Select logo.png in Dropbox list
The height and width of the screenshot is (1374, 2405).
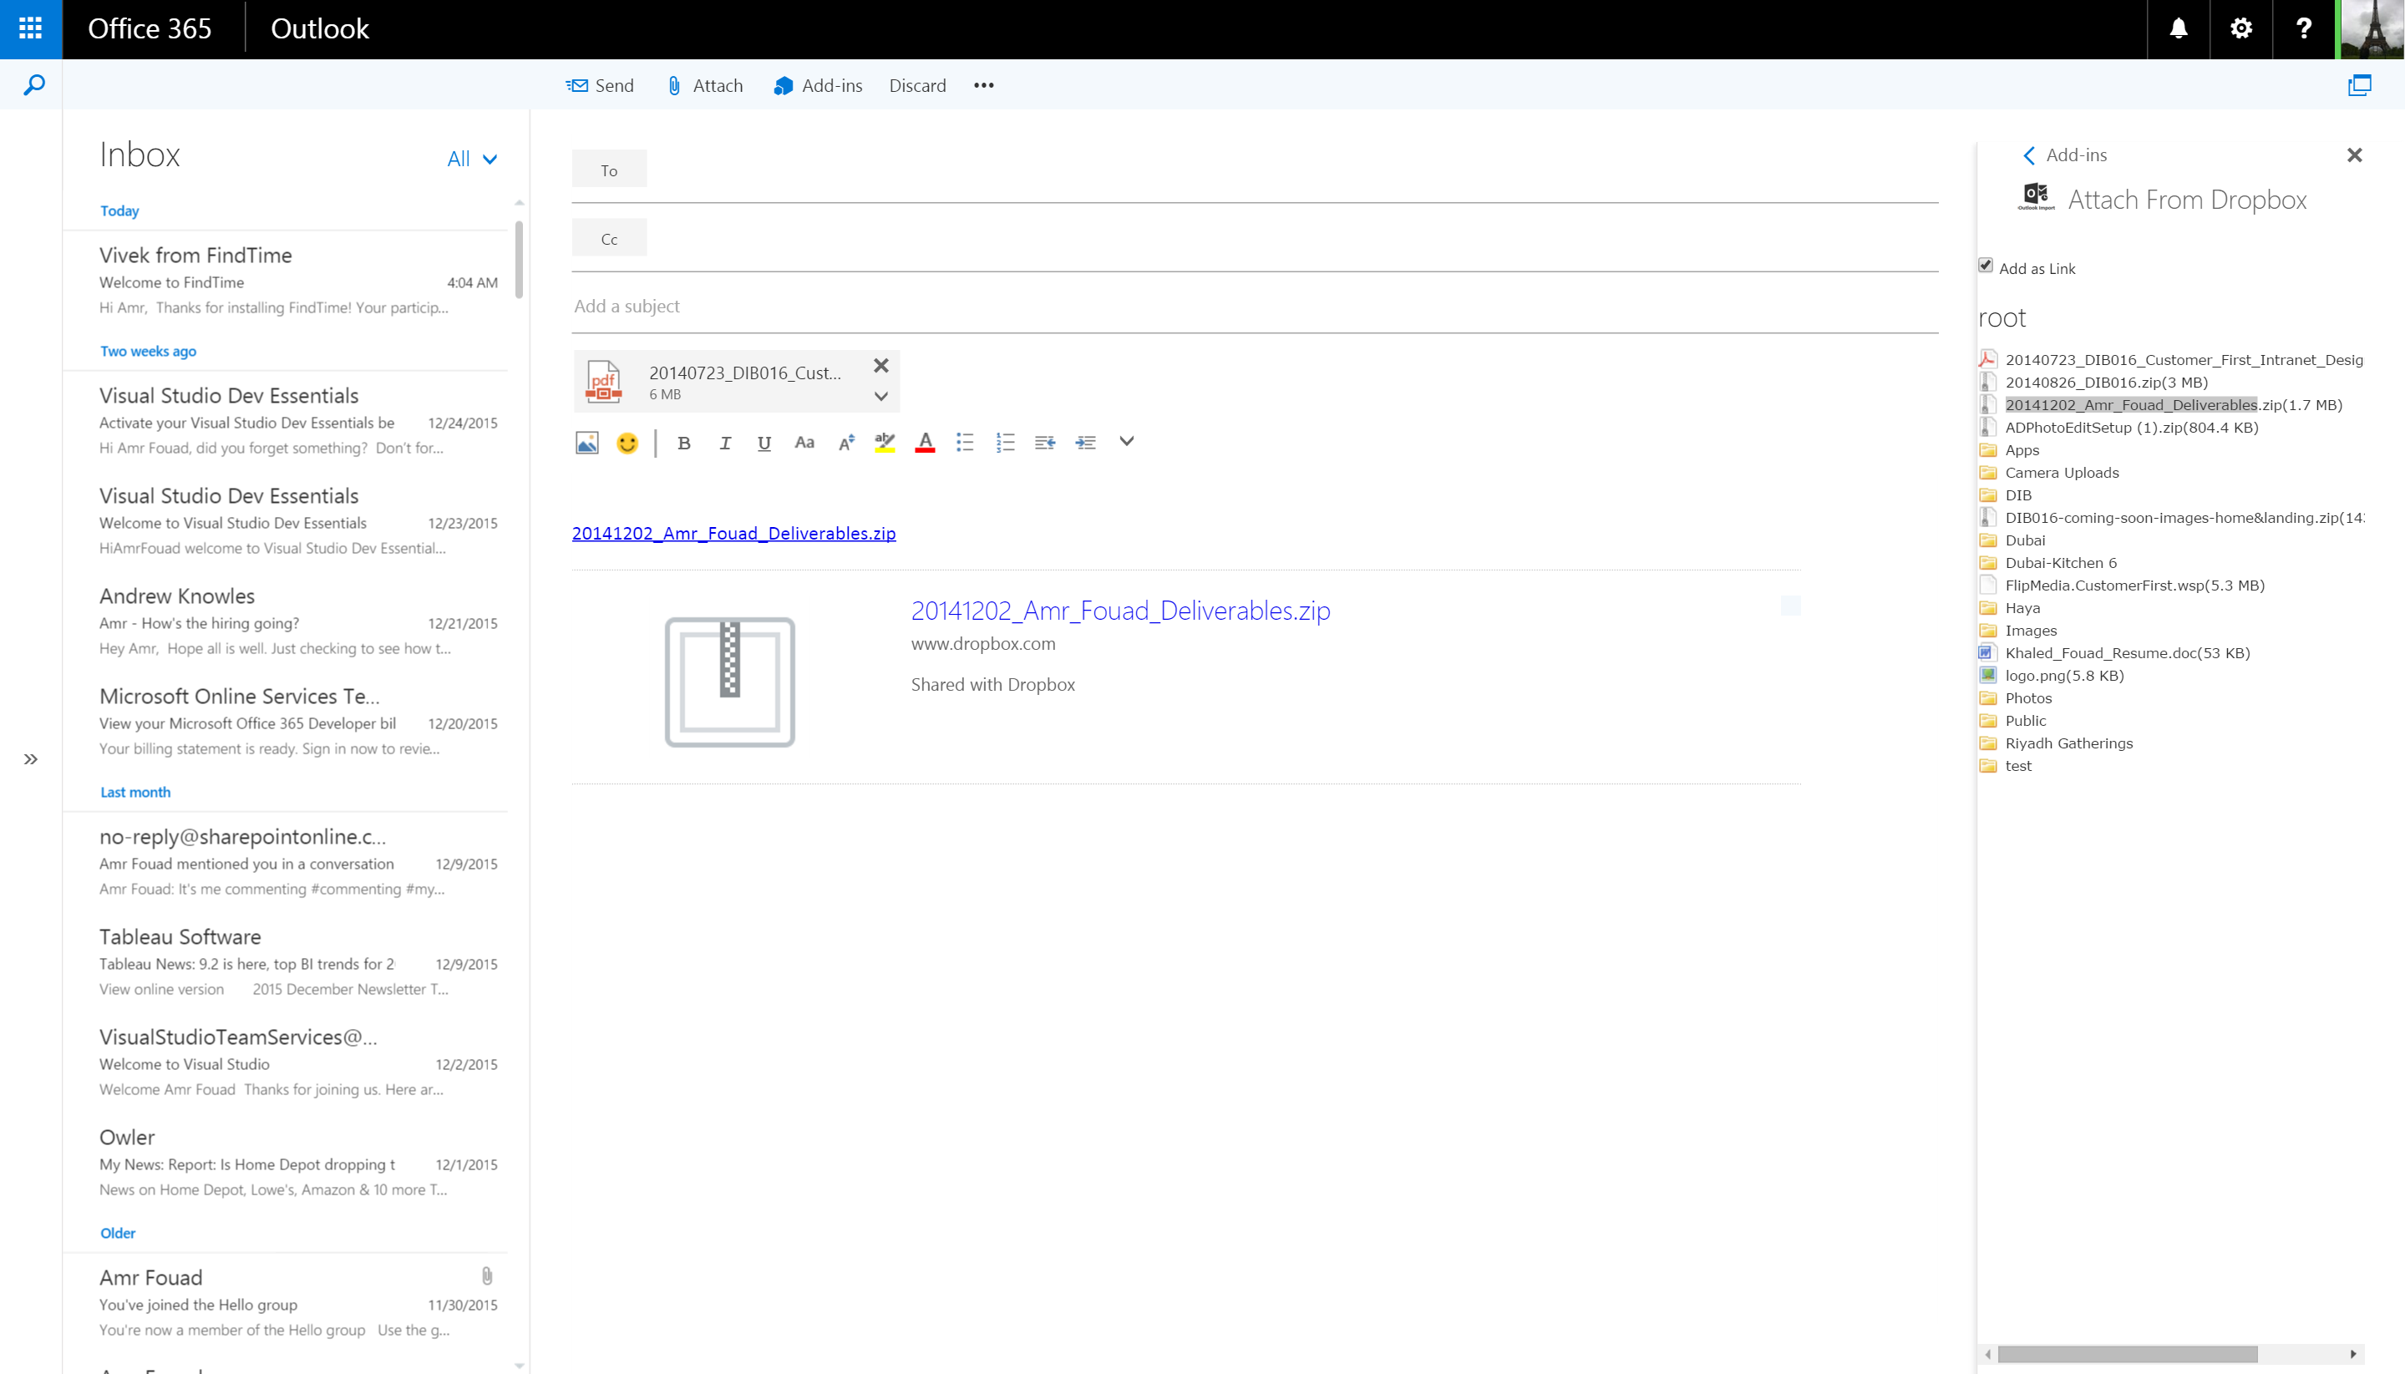(x=2064, y=676)
